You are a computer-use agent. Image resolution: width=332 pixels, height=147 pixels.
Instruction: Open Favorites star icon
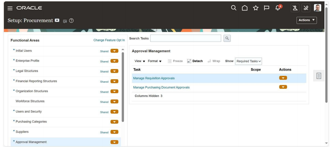[255, 8]
